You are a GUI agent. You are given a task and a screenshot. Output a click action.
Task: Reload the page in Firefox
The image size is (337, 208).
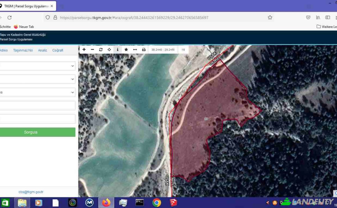tap(10, 17)
